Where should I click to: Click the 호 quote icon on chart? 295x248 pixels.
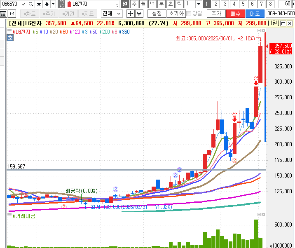click(10, 37)
